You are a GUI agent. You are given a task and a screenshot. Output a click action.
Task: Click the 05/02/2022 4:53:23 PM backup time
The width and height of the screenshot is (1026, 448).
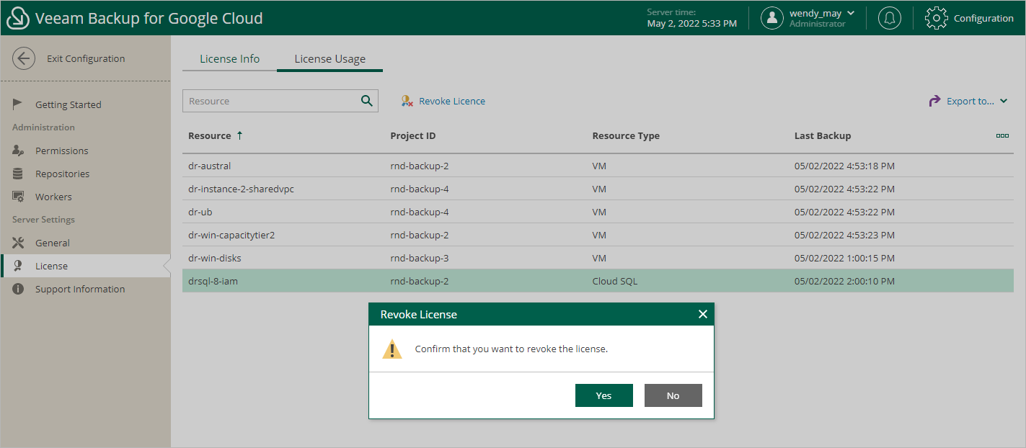coord(844,235)
